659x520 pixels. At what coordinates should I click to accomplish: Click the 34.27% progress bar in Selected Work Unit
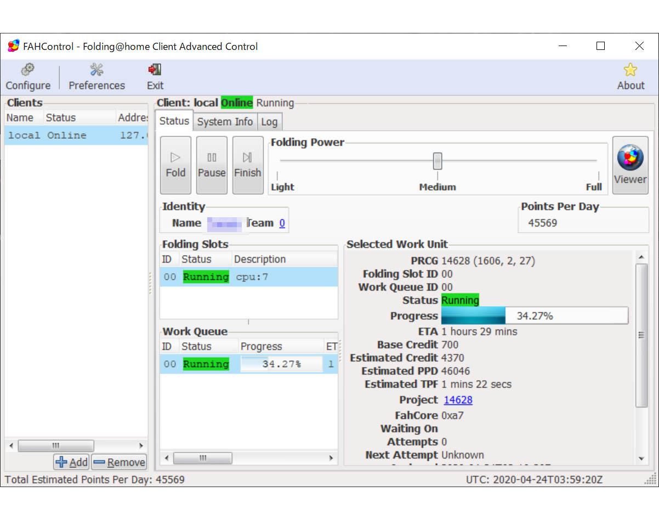(x=535, y=316)
